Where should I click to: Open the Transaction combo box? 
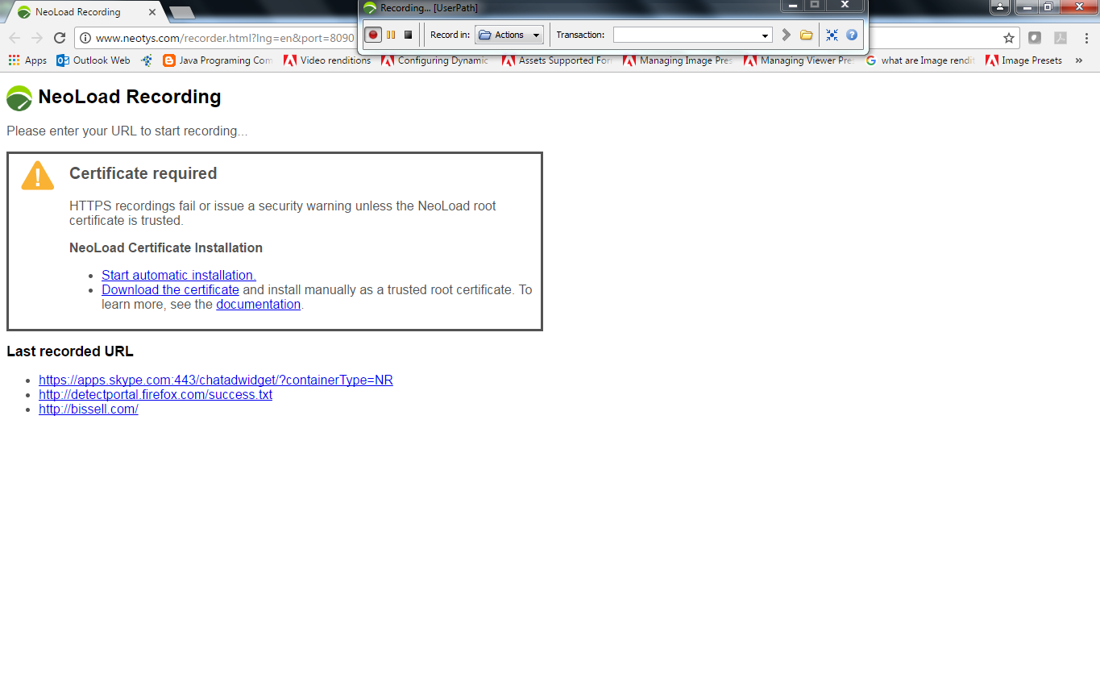click(x=766, y=35)
